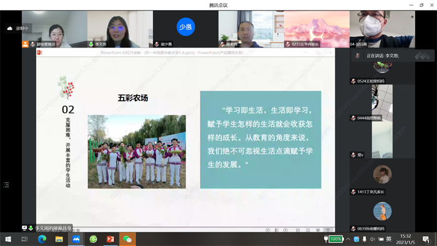
Task: Open the clock and date flyout
Action: click(406, 239)
